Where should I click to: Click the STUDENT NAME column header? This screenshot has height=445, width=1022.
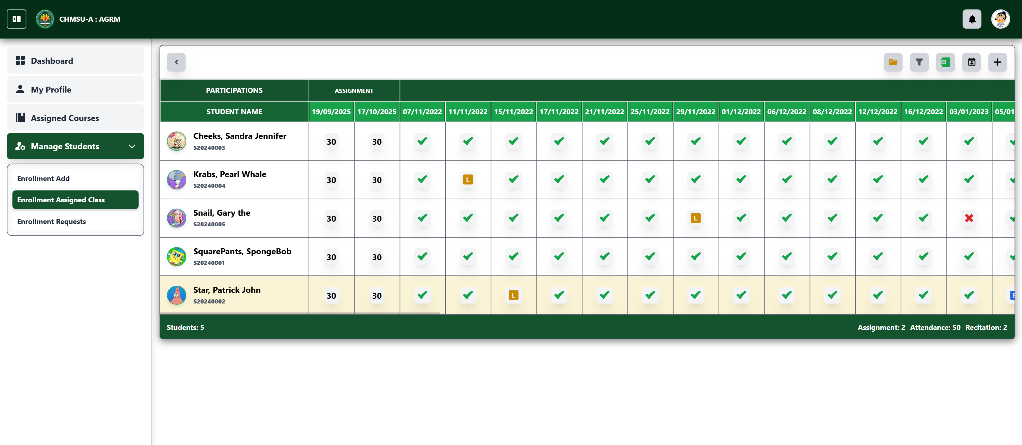pyautogui.click(x=234, y=112)
